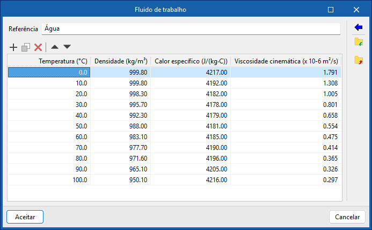Select the viscosity cell 0.297
The width and height of the screenshot is (372, 230).
(x=286, y=179)
